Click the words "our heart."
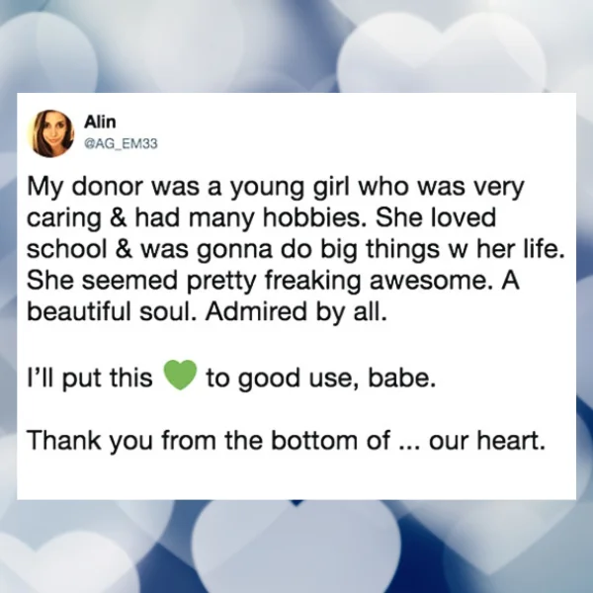Viewport: 593px width, 593px height. click(x=487, y=441)
